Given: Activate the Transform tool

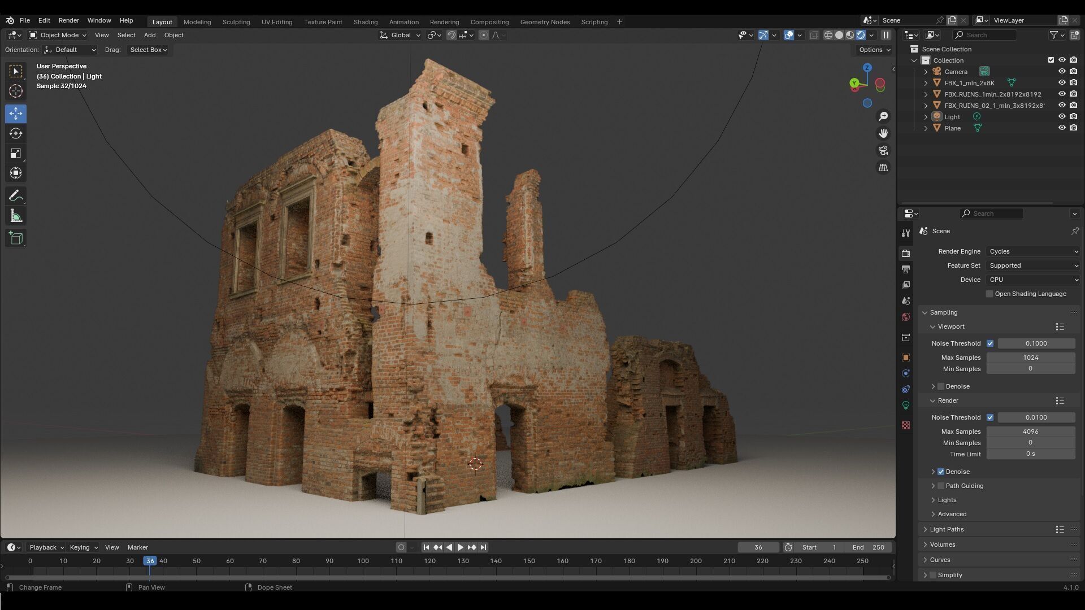Looking at the screenshot, I should coord(16,173).
